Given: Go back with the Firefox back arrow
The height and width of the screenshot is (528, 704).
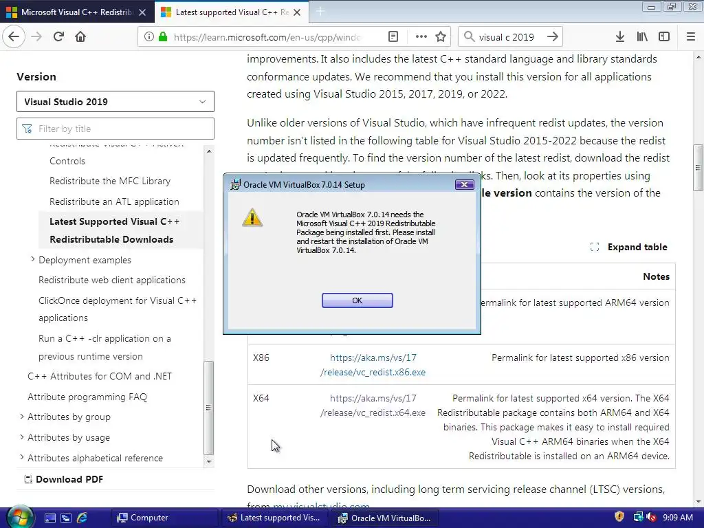Looking at the screenshot, I should tap(14, 37).
